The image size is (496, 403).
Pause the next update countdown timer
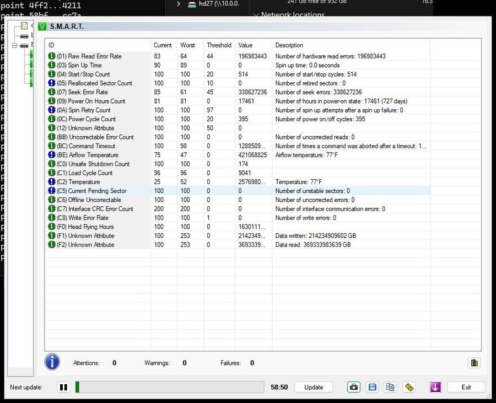click(x=63, y=387)
